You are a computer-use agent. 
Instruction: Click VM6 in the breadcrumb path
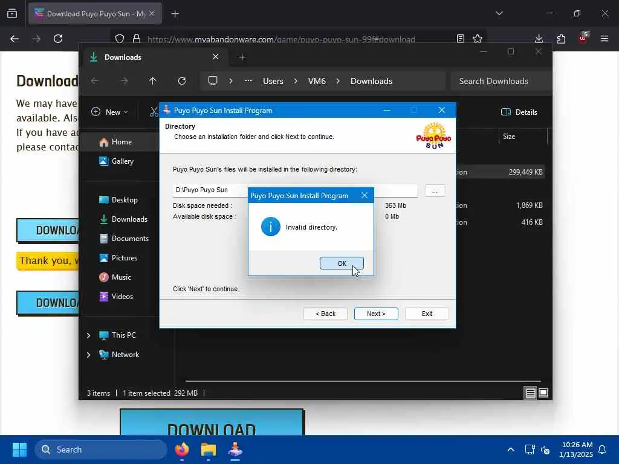coord(317,82)
